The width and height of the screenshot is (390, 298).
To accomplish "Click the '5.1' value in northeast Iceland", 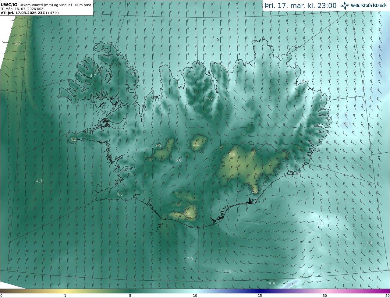I will (299, 94).
